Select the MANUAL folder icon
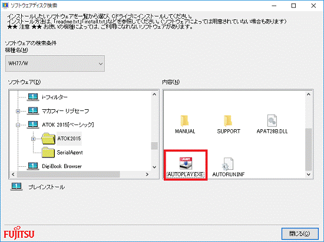Image resolution: width=324 pixels, height=242 pixels. click(x=184, y=120)
